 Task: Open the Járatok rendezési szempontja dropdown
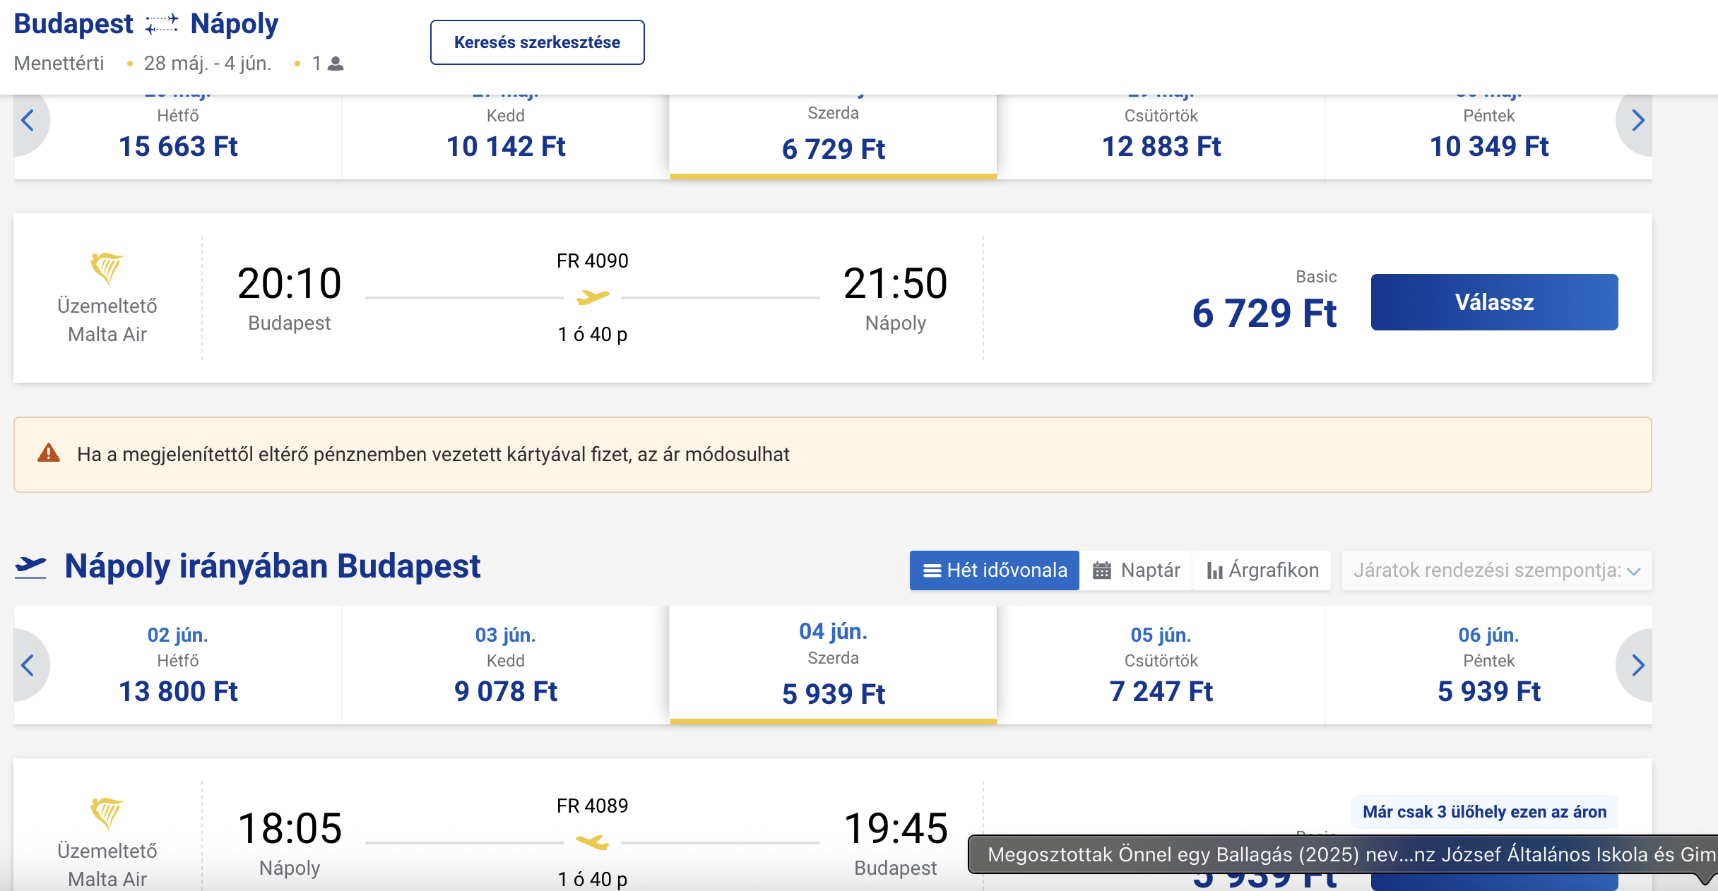[1496, 570]
